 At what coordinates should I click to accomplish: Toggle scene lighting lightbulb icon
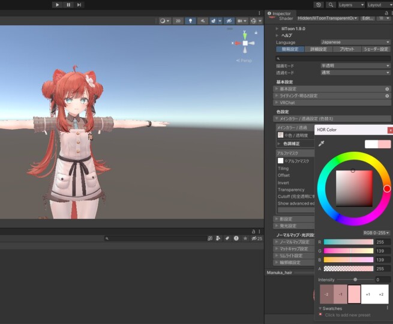[x=190, y=21]
